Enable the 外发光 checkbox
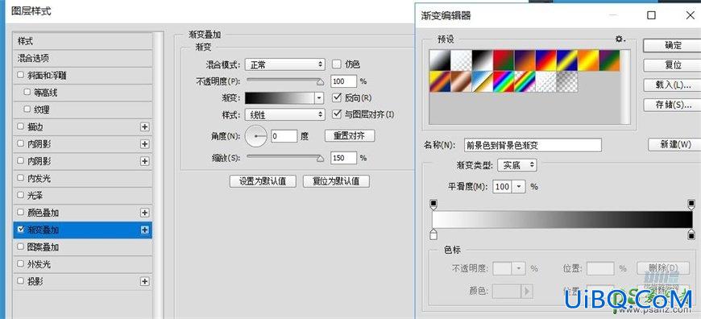Screen dimensions: 701x319 pyautogui.click(x=20, y=263)
